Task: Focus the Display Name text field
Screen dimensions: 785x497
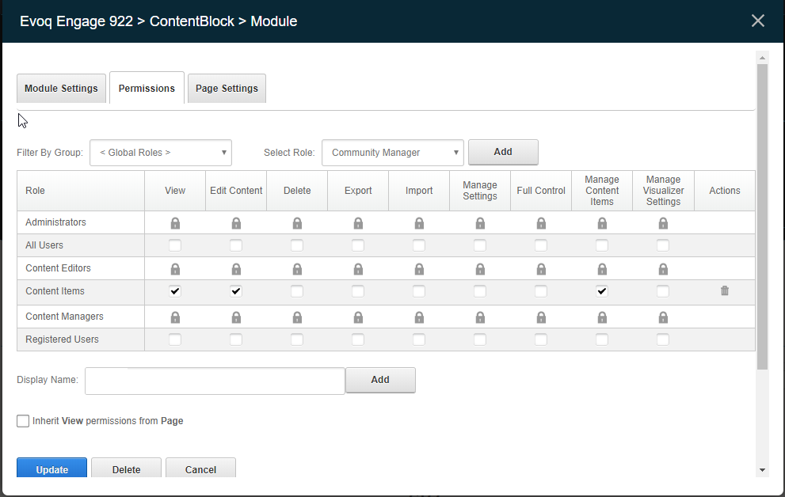Action: pos(215,380)
